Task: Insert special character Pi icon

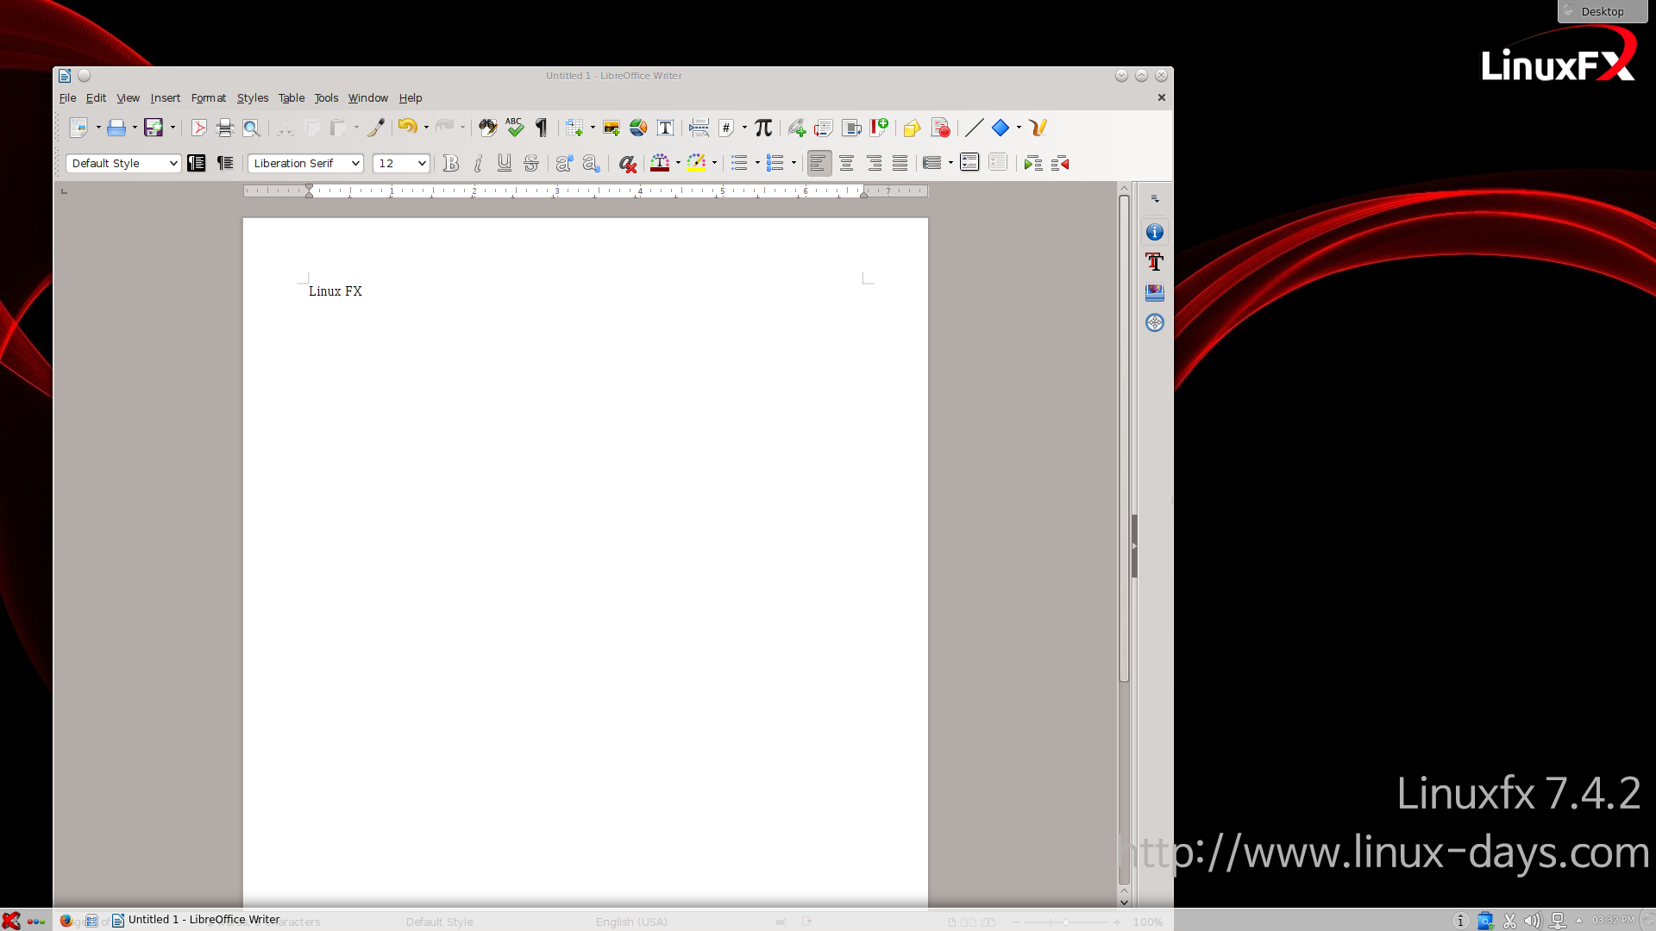Action: click(763, 128)
